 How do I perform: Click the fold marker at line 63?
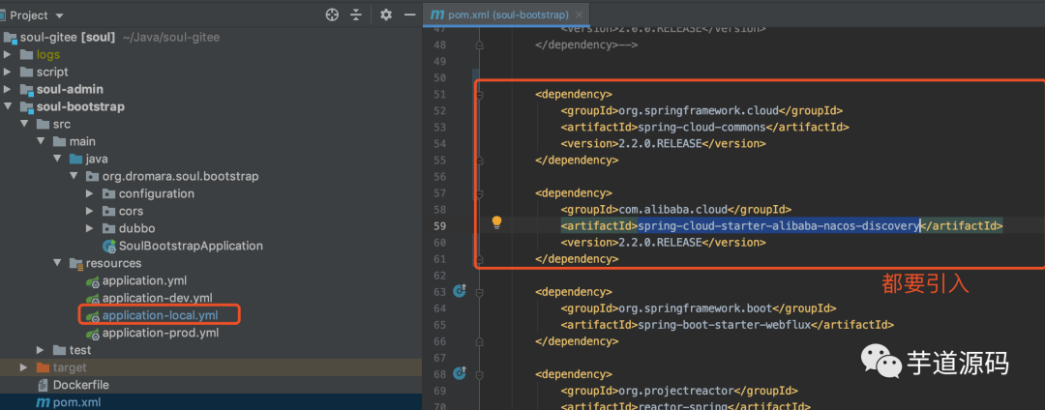(479, 292)
